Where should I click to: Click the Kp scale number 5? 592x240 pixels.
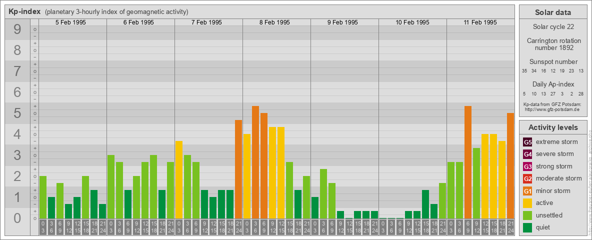pos(17,113)
